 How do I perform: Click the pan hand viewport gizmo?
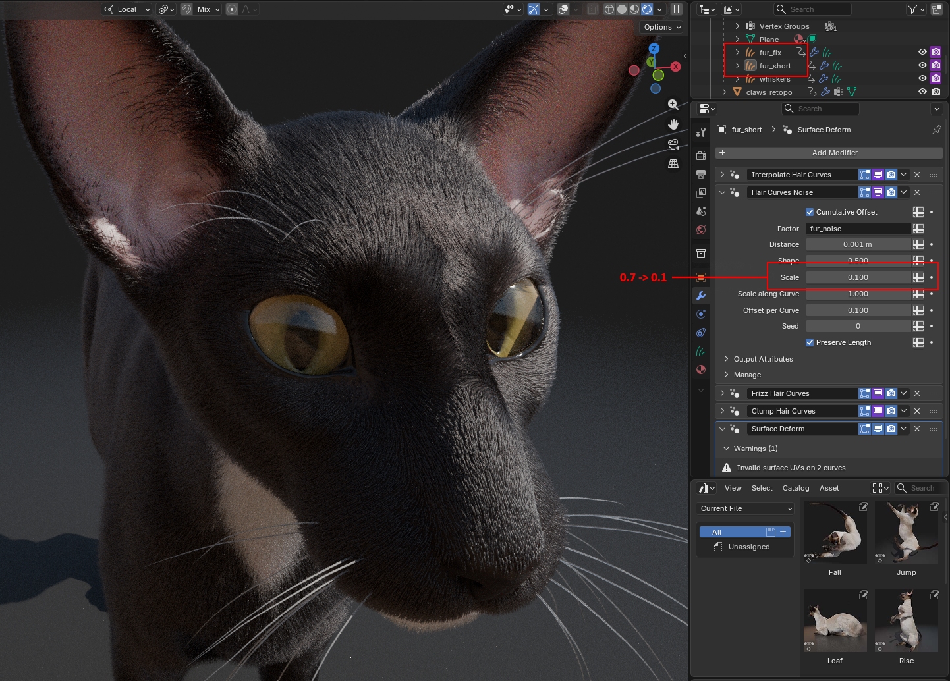[673, 124]
